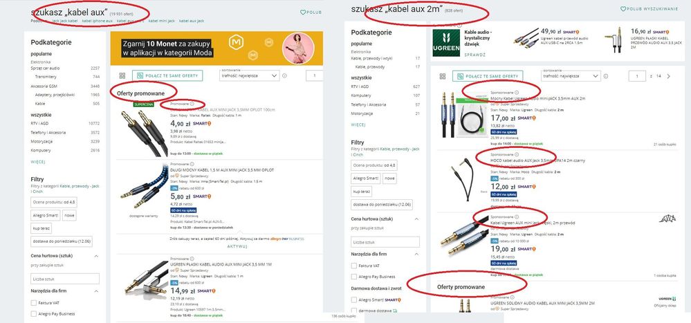Screen dimensions: 691x323
Task: Click heart icon next to POLUB WYSZUKIWANIE
Action: point(623,9)
